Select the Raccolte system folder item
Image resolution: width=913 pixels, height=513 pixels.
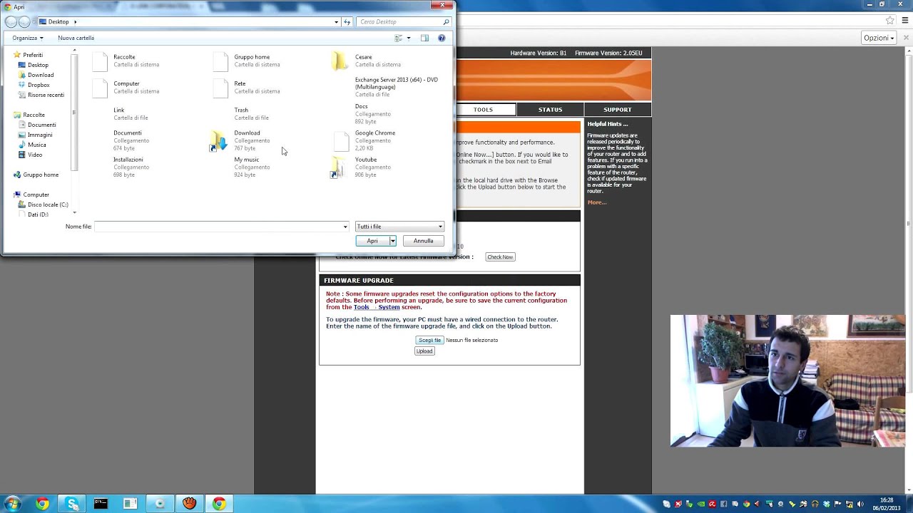(x=136, y=61)
